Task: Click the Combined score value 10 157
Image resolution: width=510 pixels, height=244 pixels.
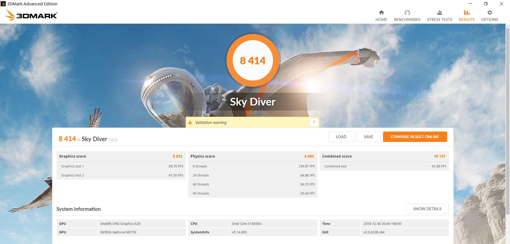Action: tap(440, 156)
